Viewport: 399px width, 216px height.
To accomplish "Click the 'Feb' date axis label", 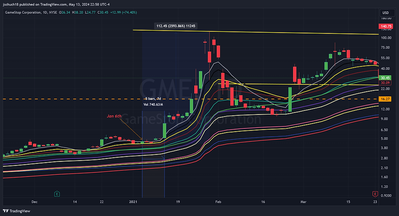I will pos(218,202).
